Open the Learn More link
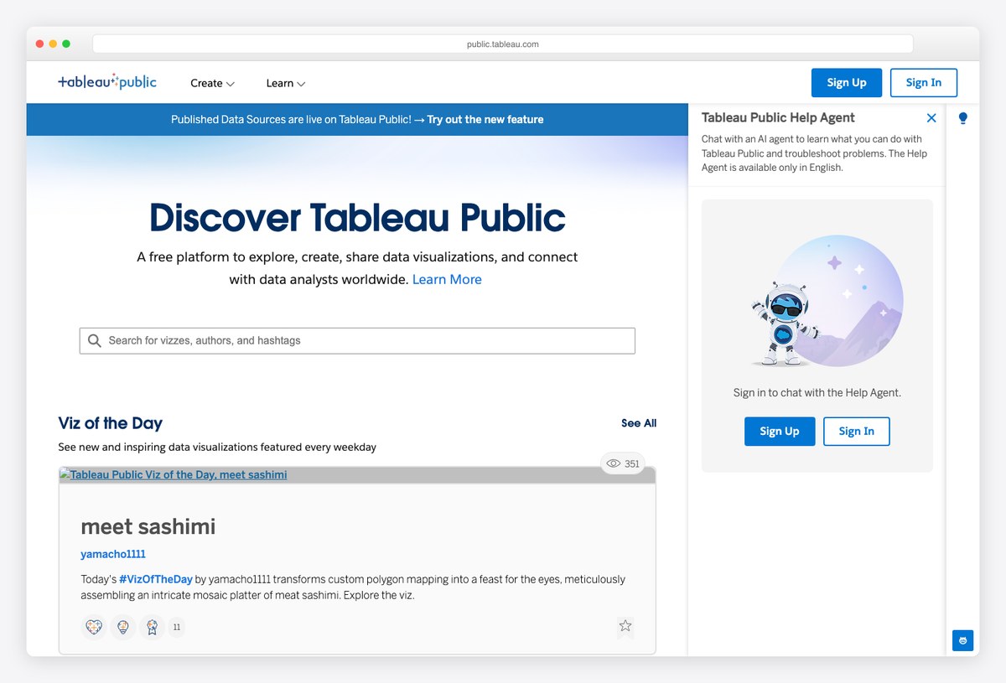 tap(447, 279)
